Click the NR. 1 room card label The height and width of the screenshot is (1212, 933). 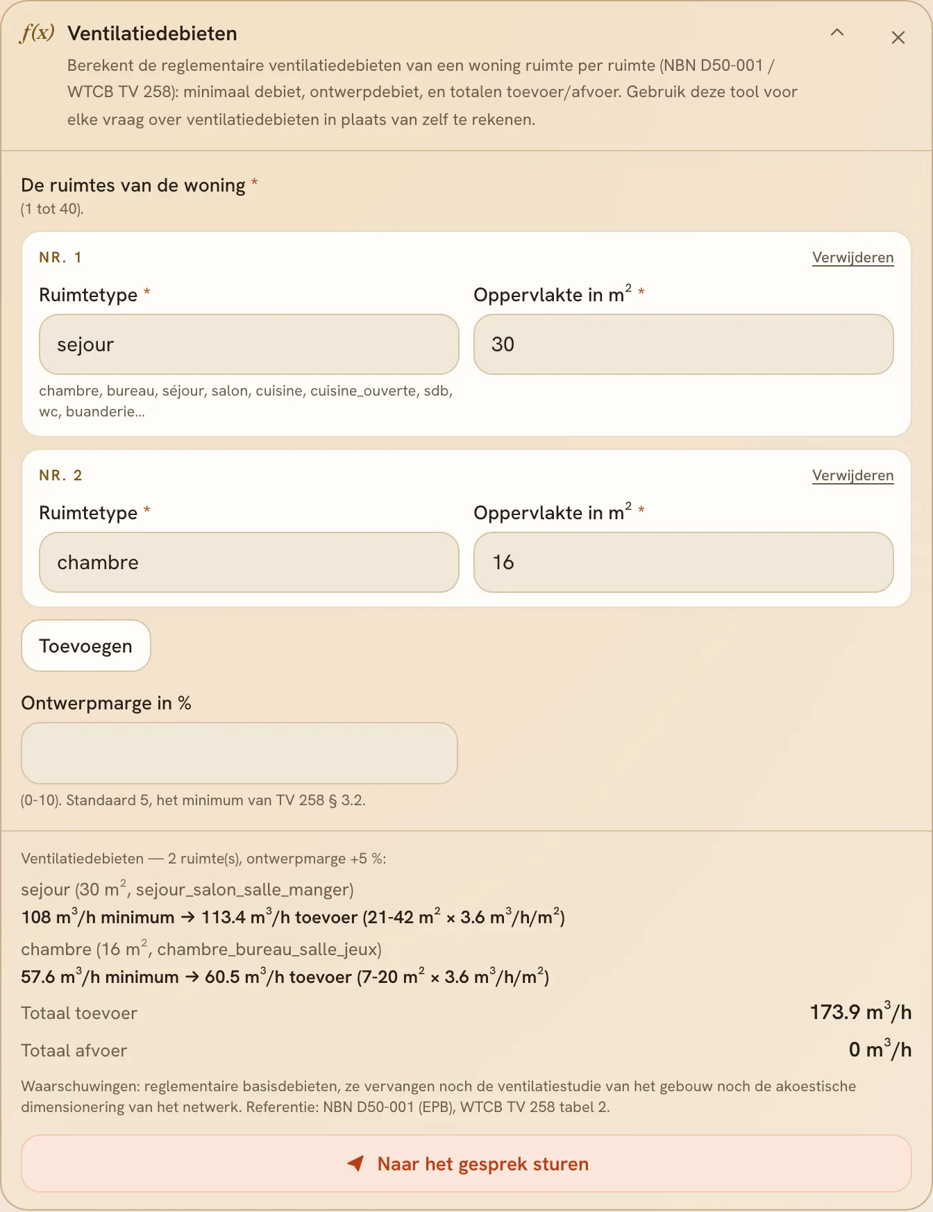coord(60,258)
